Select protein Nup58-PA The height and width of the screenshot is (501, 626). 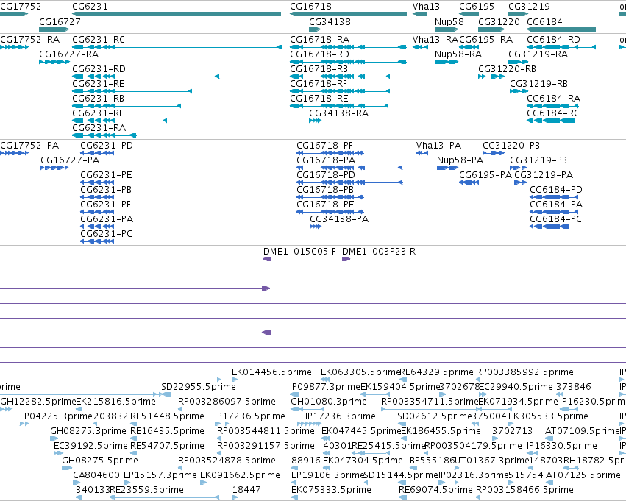460,160
